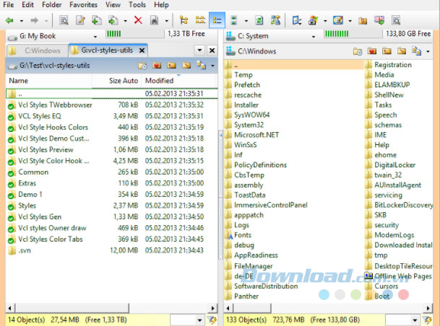The width and height of the screenshot is (440, 326).
Task: Close the G:vcl-styles-utils tab
Action: click(x=142, y=50)
